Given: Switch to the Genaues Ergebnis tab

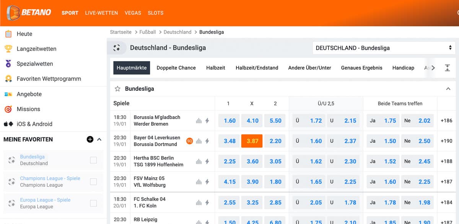Looking at the screenshot, I should pyautogui.click(x=361, y=68).
